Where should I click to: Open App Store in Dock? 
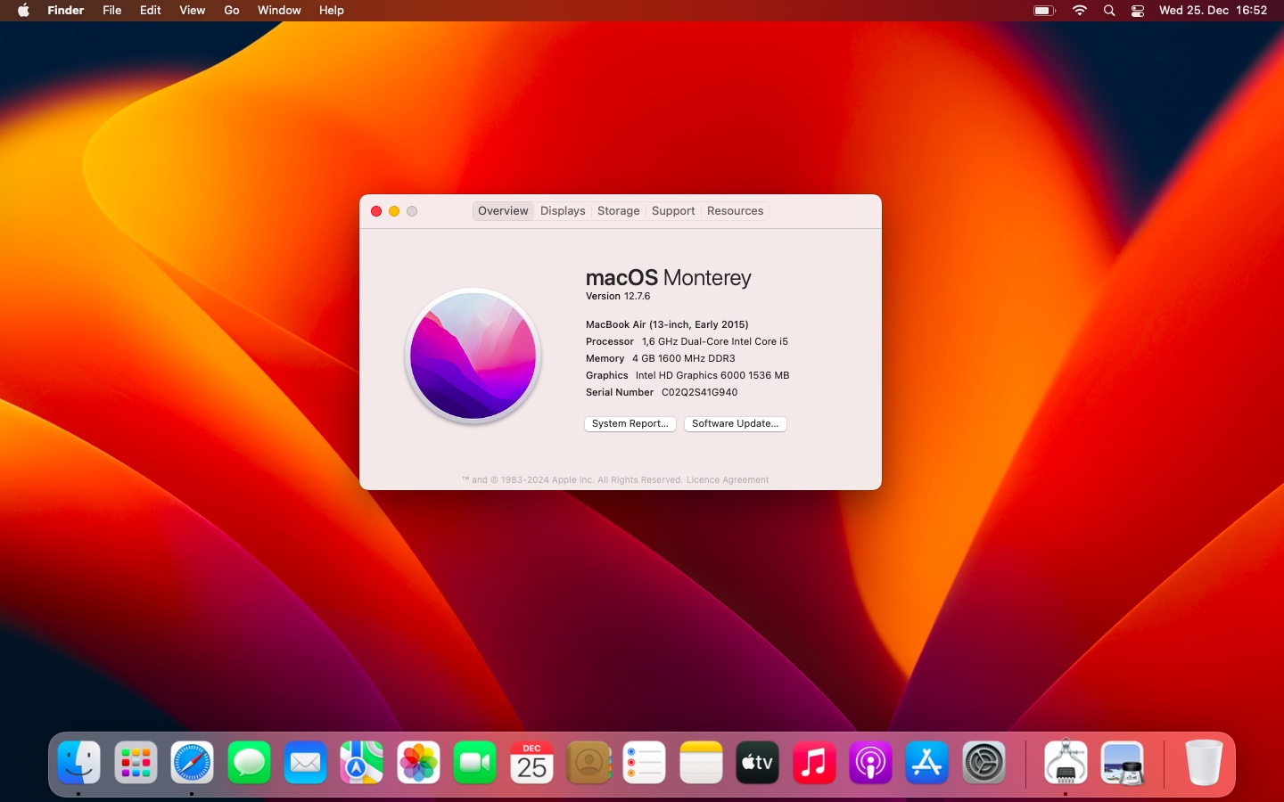927,763
